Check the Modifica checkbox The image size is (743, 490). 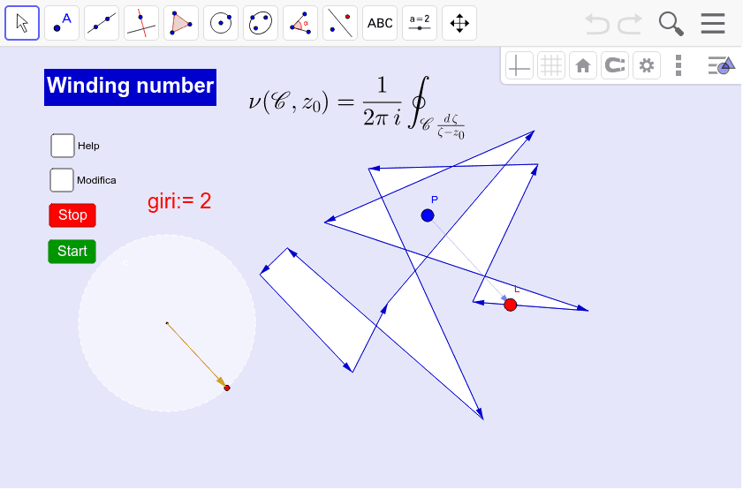[x=62, y=180]
